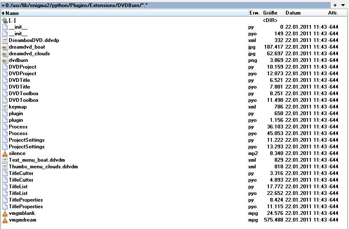This screenshot has width=349, height=229.
Task: Click the size value 829
Action: (x=279, y=160)
